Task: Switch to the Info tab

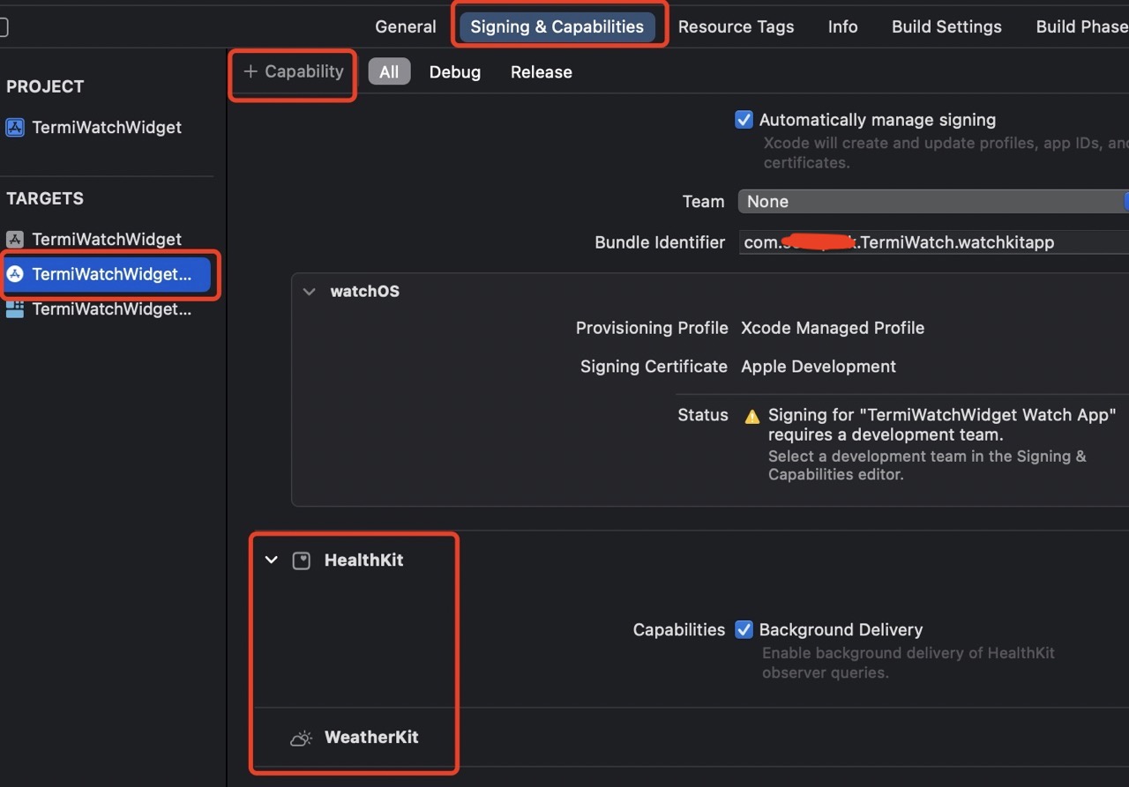Action: (x=842, y=26)
